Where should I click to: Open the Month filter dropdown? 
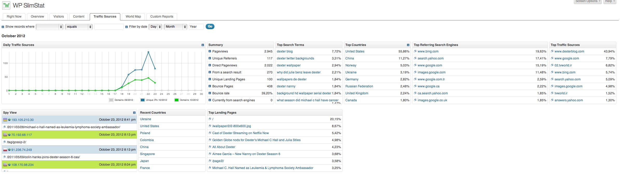pyautogui.click(x=176, y=27)
